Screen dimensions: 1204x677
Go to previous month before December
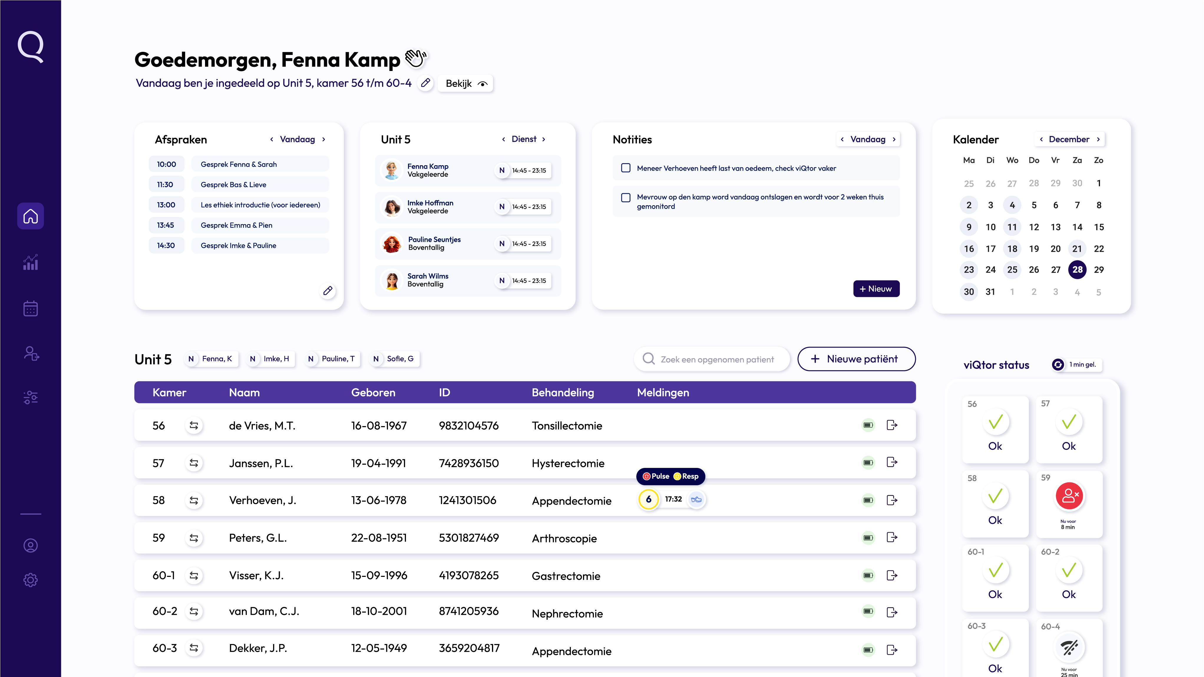(1041, 139)
